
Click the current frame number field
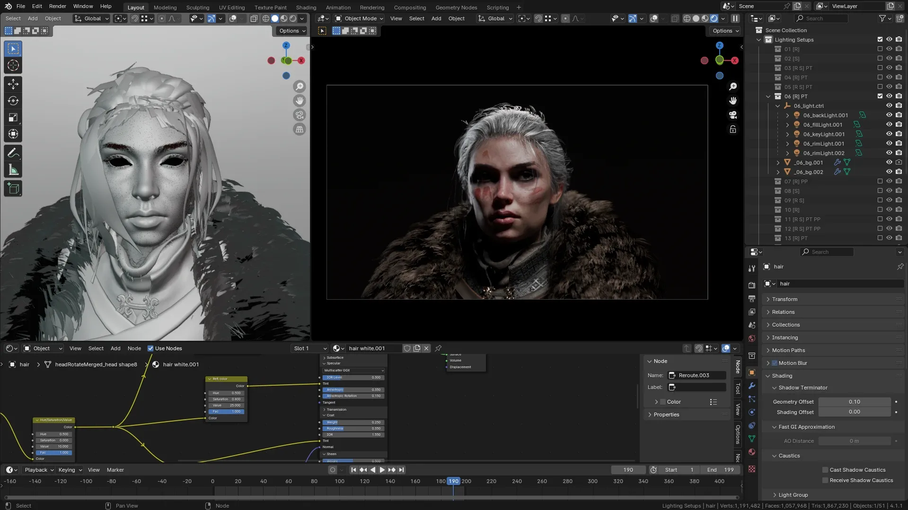628,470
